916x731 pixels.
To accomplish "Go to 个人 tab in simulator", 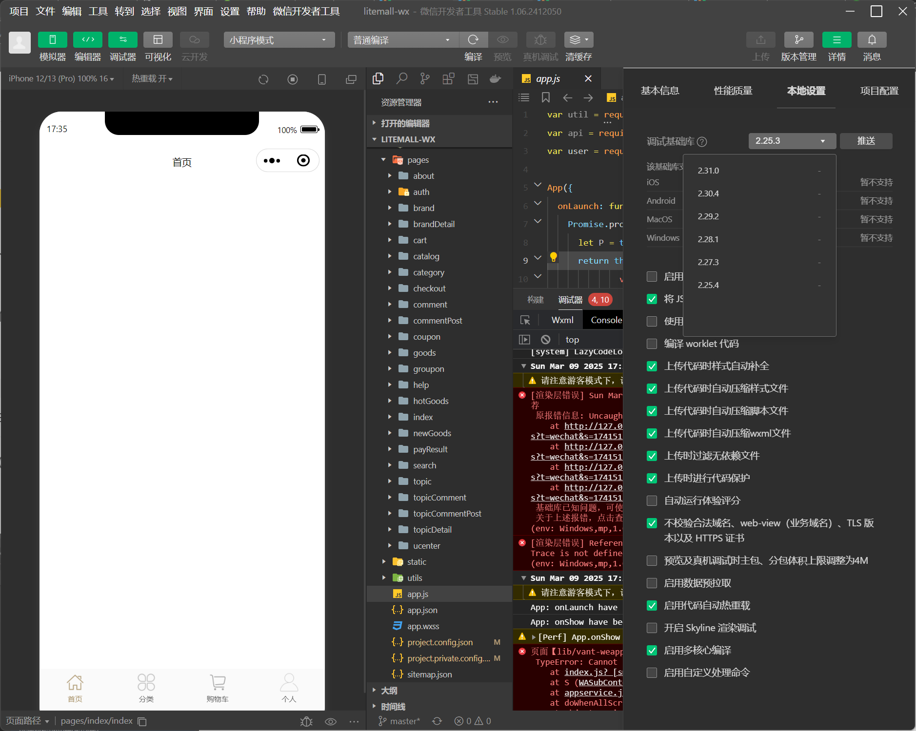I will coord(289,689).
